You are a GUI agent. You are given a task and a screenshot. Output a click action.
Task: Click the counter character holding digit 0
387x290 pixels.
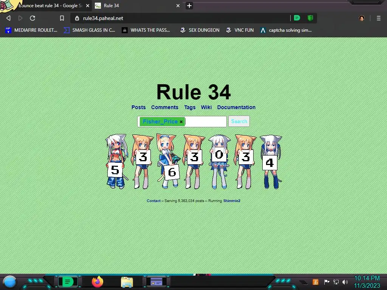pyautogui.click(x=219, y=162)
